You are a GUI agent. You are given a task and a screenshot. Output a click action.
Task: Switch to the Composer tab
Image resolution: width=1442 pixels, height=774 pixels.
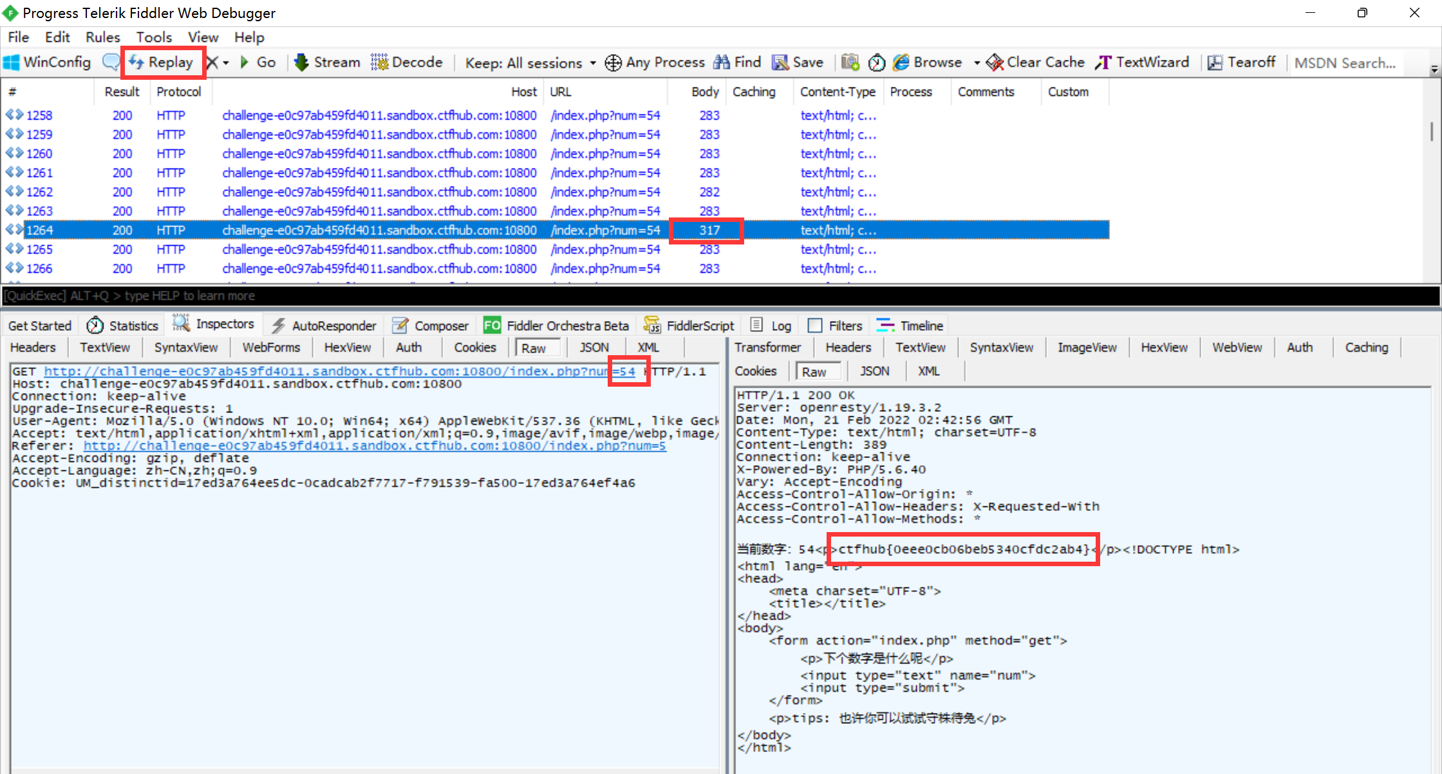(431, 326)
